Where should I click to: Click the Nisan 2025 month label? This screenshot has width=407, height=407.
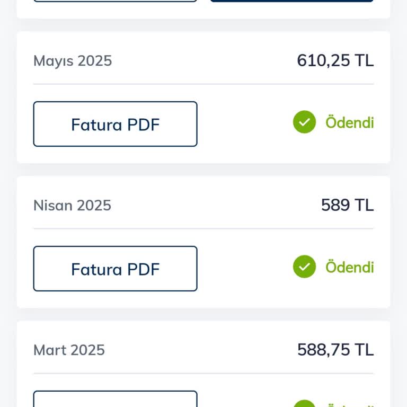tap(72, 206)
